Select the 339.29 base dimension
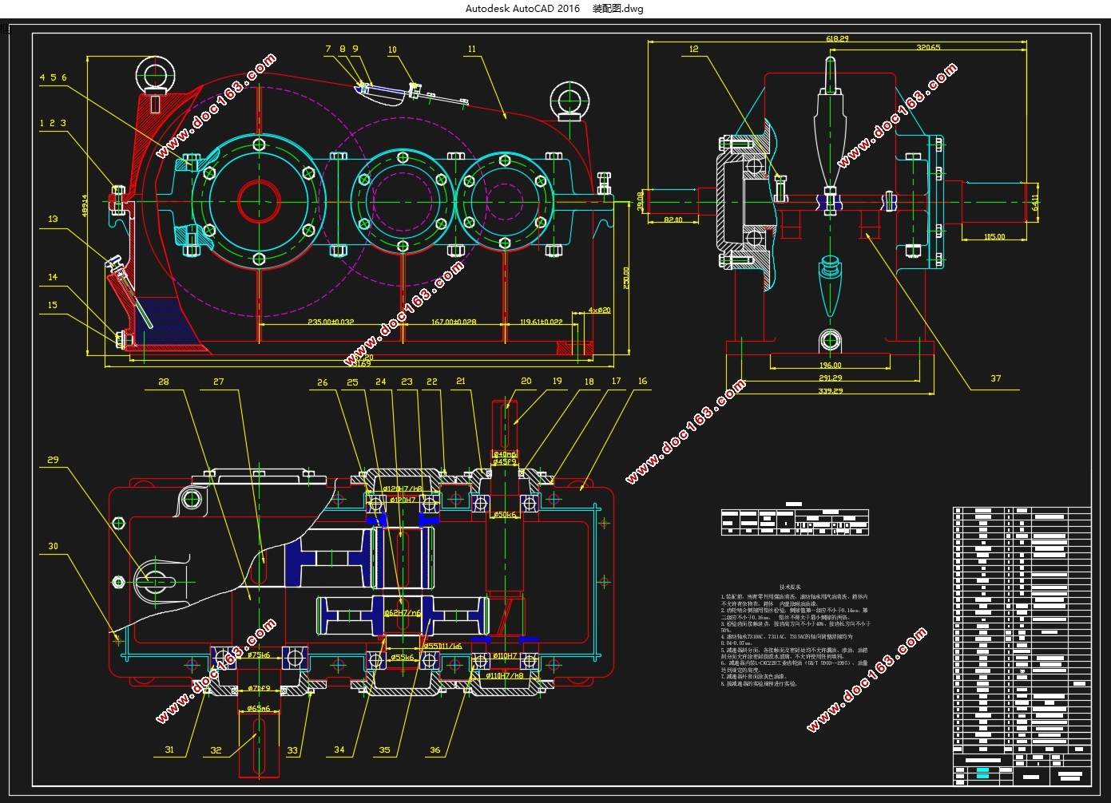 point(830,390)
